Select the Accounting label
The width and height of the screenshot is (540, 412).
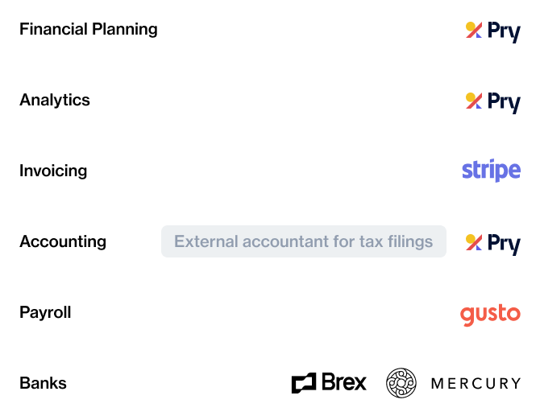(63, 241)
